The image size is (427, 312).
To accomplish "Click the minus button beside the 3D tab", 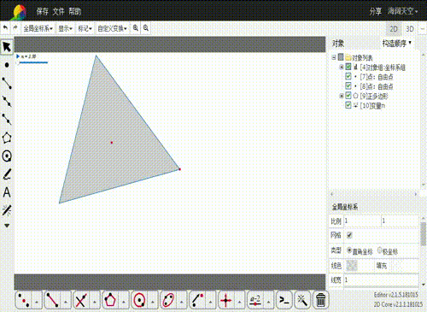I will pyautogui.click(x=423, y=29).
